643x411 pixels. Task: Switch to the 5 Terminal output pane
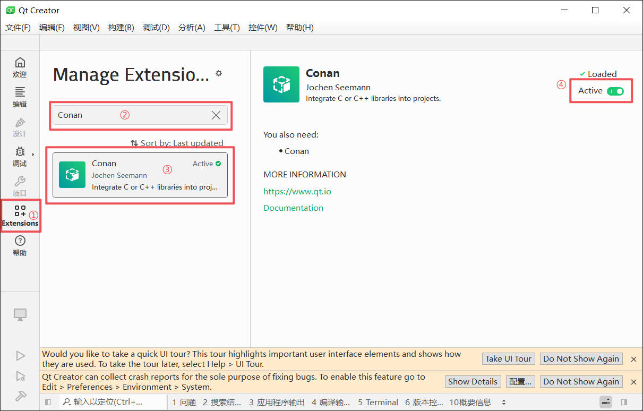pyautogui.click(x=378, y=403)
